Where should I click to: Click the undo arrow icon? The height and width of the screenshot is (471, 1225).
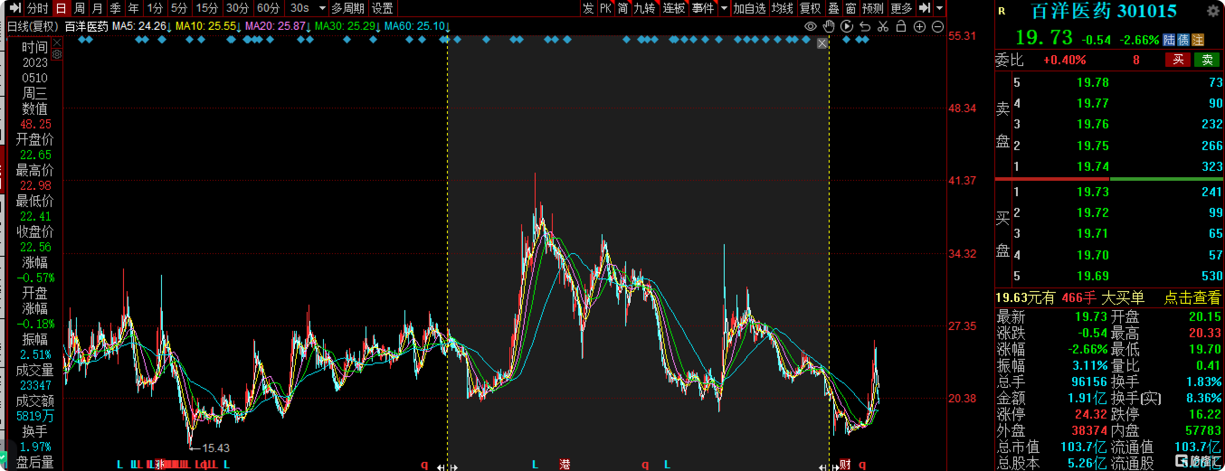(x=865, y=27)
